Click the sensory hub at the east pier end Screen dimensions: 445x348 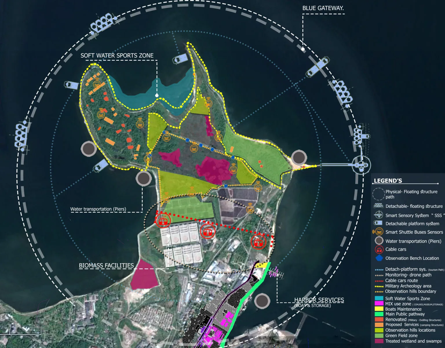click(361, 165)
